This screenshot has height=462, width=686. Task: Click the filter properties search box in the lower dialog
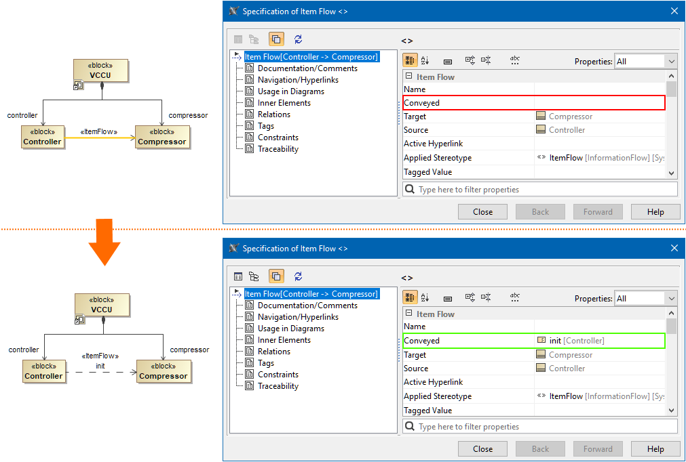[x=543, y=427]
